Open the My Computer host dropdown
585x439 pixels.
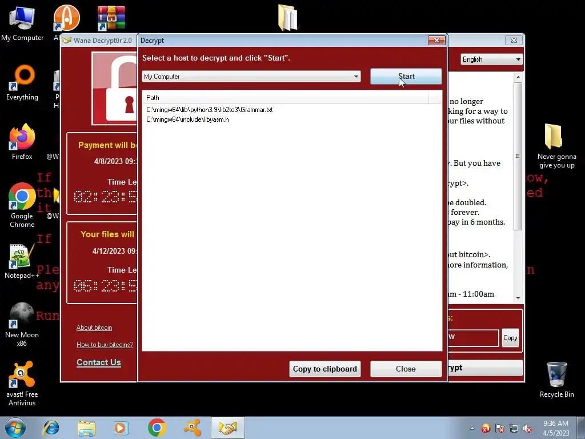(x=251, y=76)
